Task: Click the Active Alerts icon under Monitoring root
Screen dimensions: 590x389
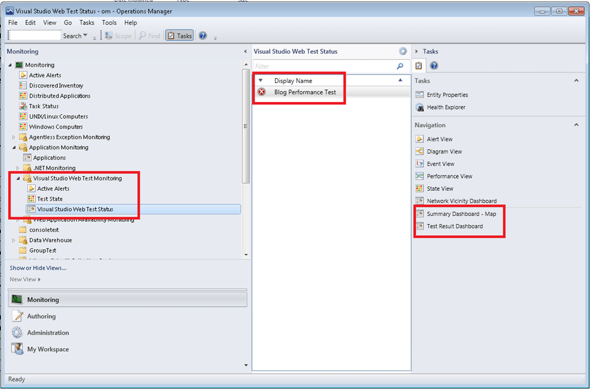Action: (x=23, y=75)
